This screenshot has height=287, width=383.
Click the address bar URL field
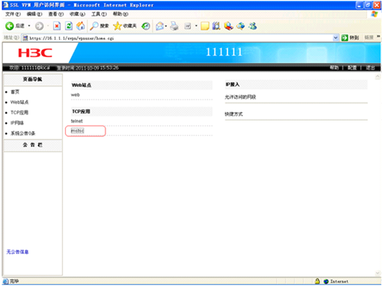(x=179, y=38)
